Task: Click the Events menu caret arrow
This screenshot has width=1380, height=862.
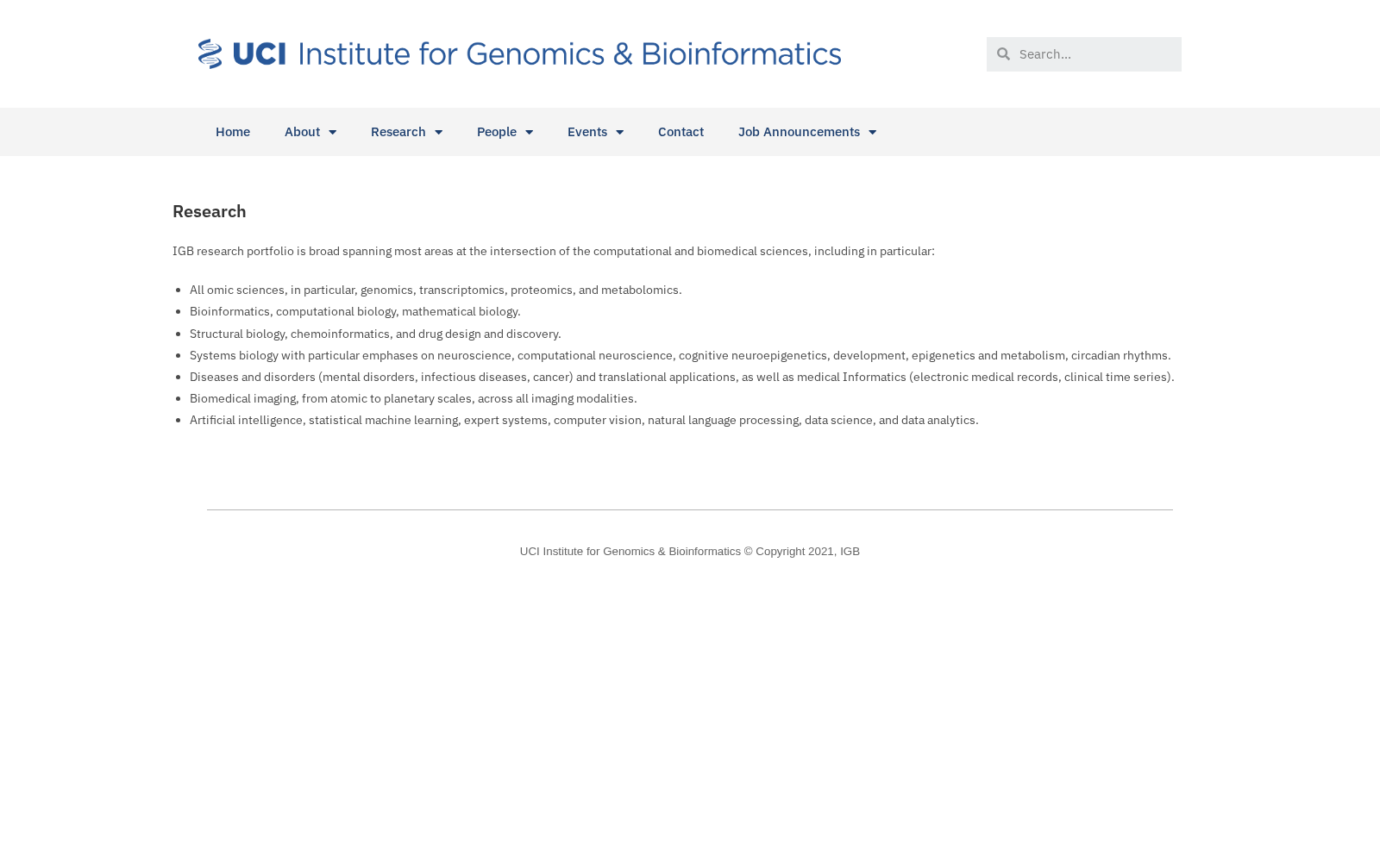Action: (x=619, y=132)
